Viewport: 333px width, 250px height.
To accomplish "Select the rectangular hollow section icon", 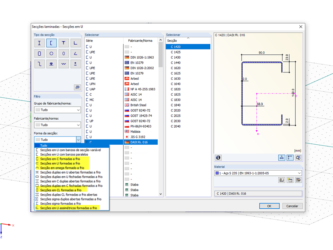I will point(39,54).
